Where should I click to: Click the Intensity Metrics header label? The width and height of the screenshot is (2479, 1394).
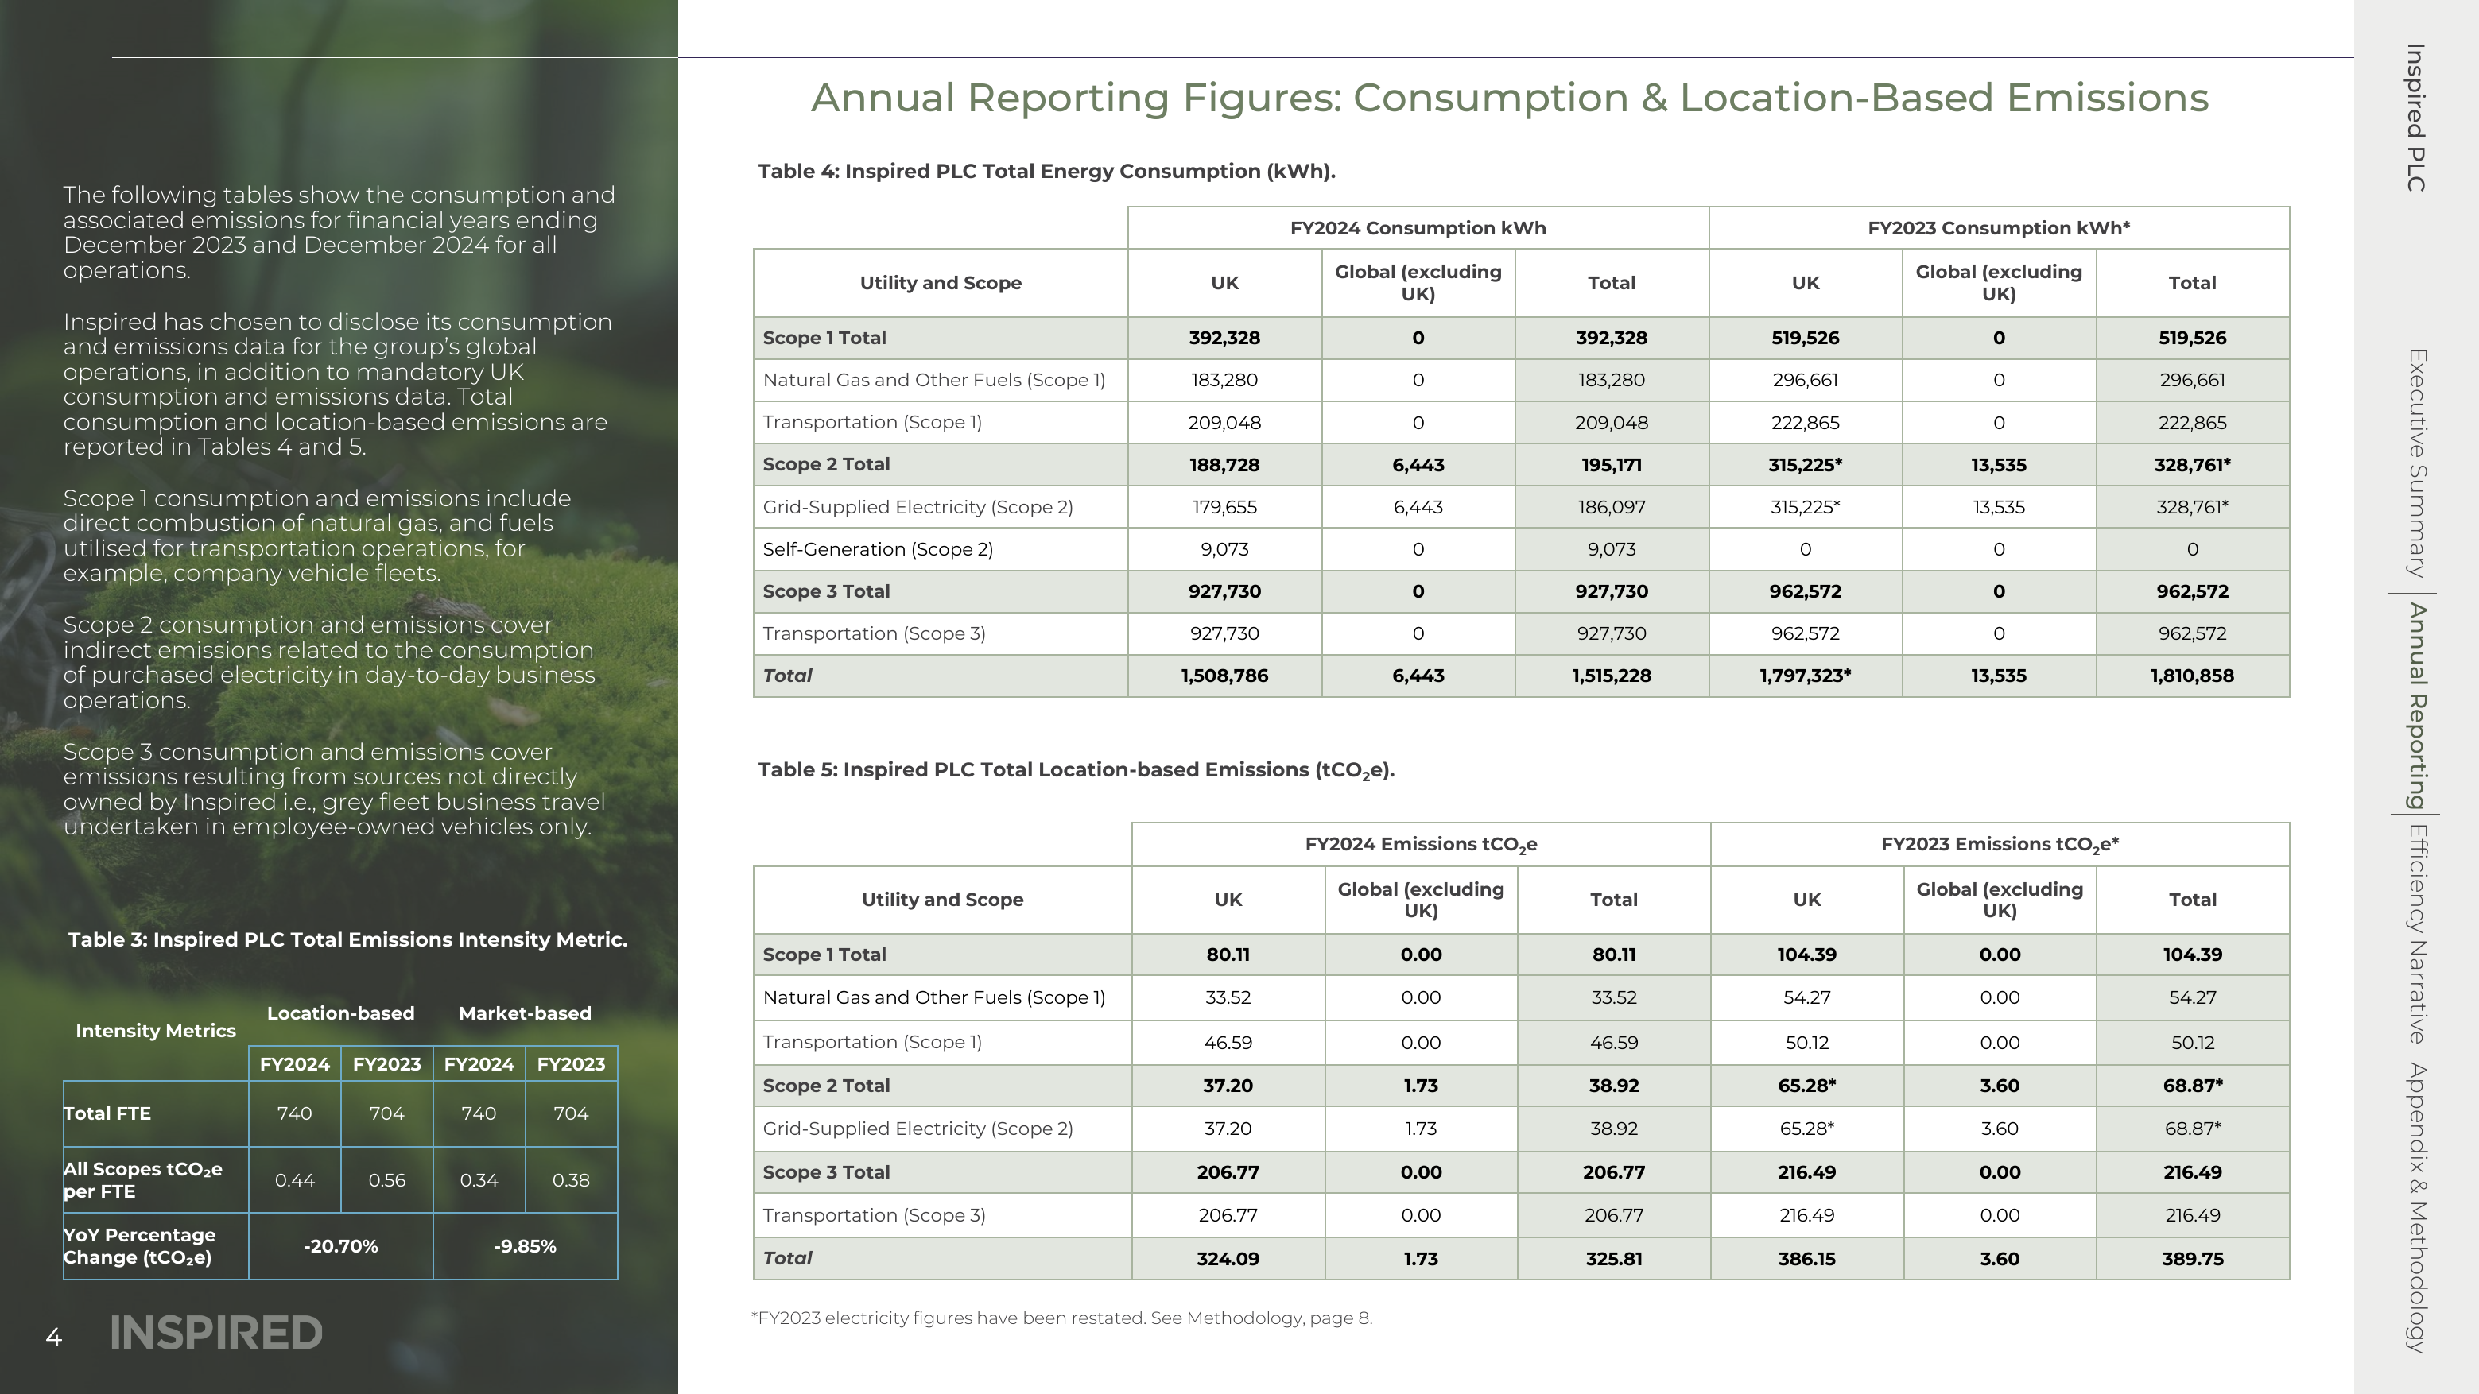(x=155, y=1032)
